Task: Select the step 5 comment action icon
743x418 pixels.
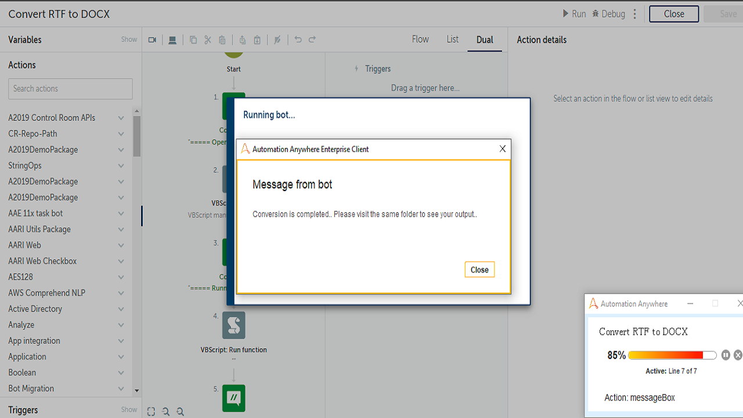Action: tap(233, 398)
